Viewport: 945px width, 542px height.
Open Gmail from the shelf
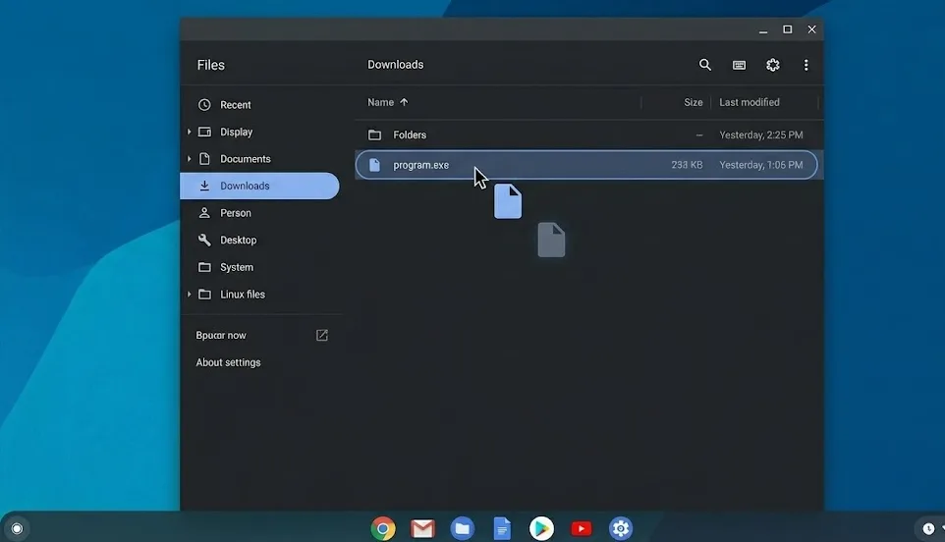point(422,529)
